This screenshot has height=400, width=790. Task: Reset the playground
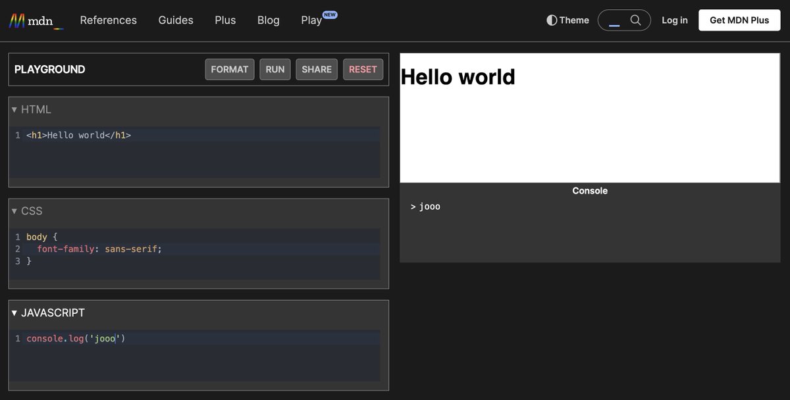363,69
